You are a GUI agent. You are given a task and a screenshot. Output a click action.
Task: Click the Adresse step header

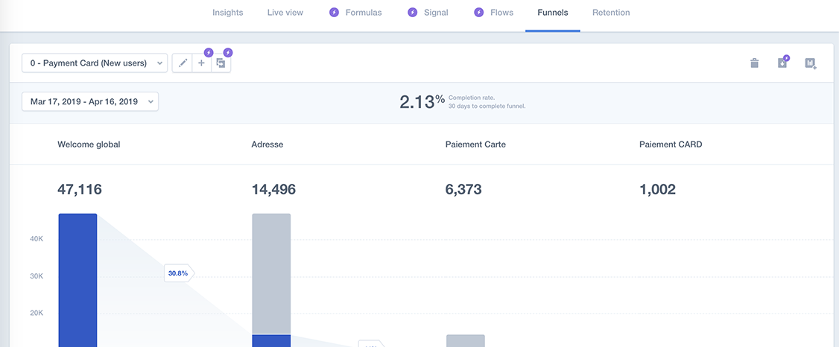tap(267, 144)
